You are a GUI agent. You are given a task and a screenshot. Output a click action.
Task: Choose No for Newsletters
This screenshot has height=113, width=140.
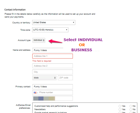coord(131,109)
